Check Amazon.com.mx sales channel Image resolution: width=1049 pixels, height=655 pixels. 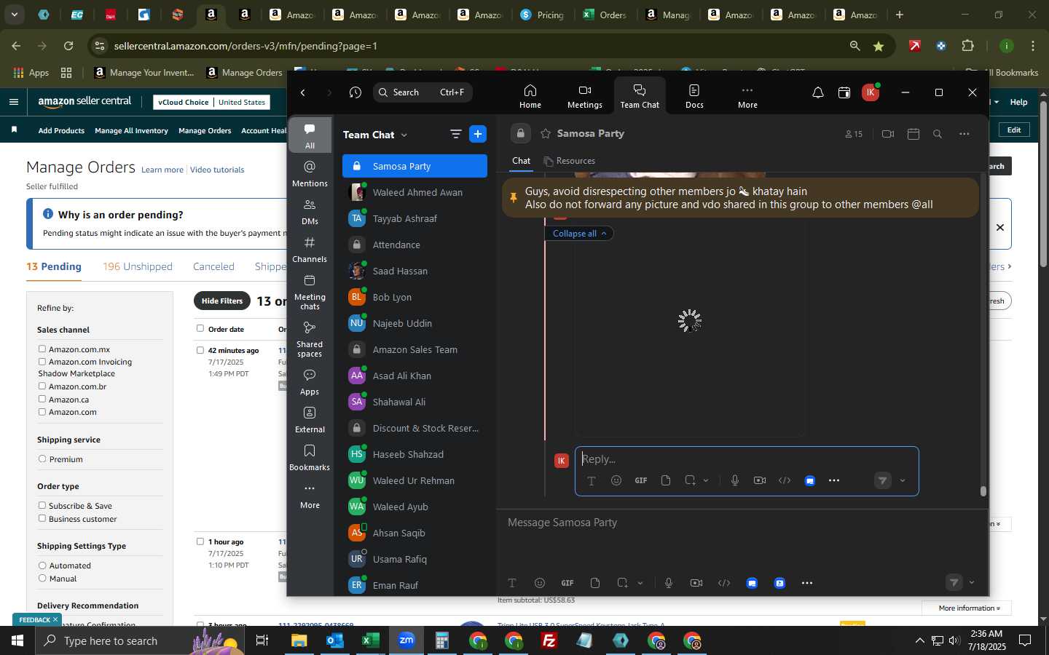(42, 349)
